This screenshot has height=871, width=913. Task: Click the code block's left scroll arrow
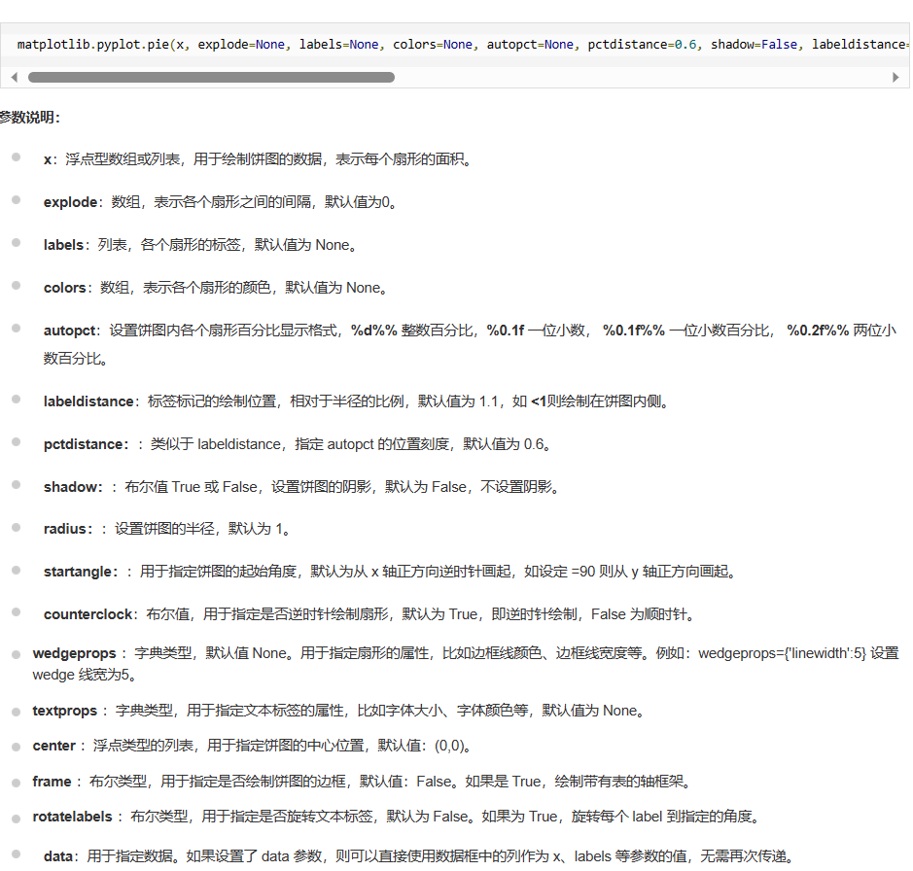click(x=15, y=78)
